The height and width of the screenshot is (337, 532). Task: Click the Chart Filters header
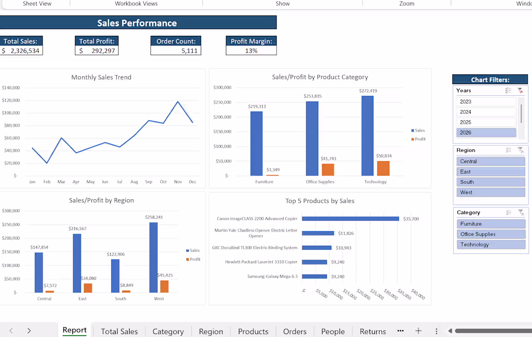point(490,80)
